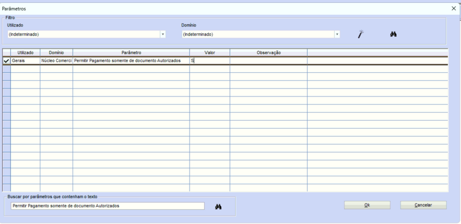Click the Observação column header

(269, 52)
